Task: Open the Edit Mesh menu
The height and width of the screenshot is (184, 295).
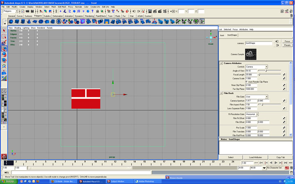Action: pyautogui.click(x=62, y=7)
